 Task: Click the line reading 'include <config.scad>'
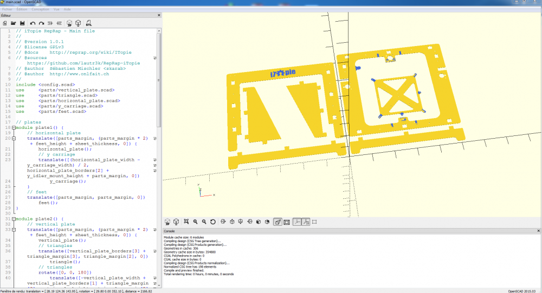[46, 84]
